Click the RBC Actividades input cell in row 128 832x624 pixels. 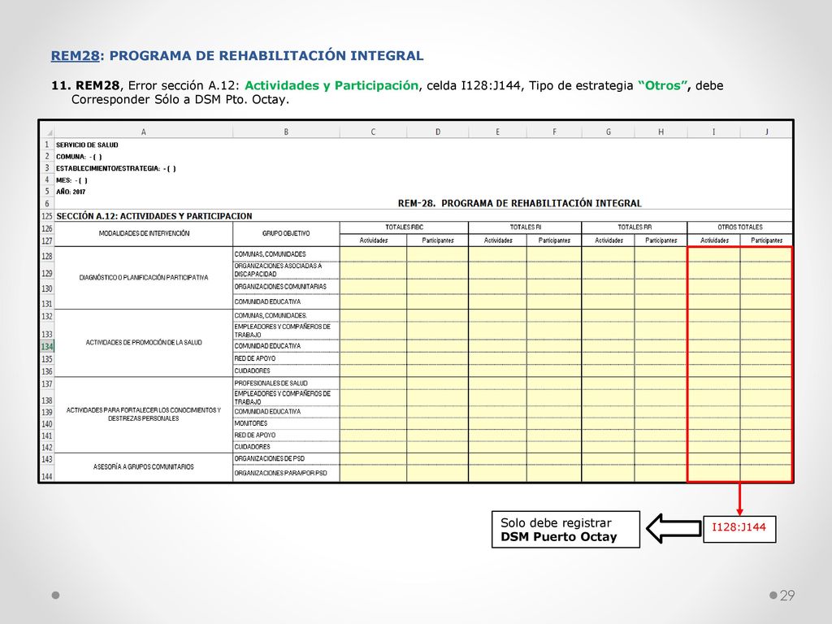coord(374,254)
